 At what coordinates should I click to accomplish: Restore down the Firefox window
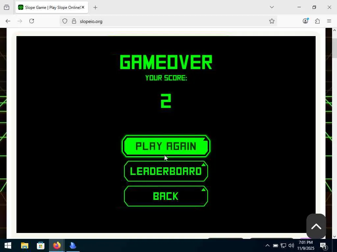tap(314, 7)
